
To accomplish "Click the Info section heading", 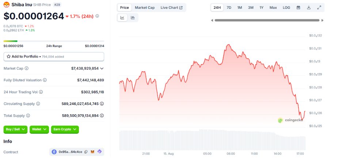I will point(8,141).
